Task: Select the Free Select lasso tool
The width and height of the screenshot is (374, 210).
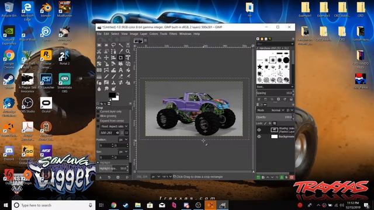Action: (x=113, y=45)
